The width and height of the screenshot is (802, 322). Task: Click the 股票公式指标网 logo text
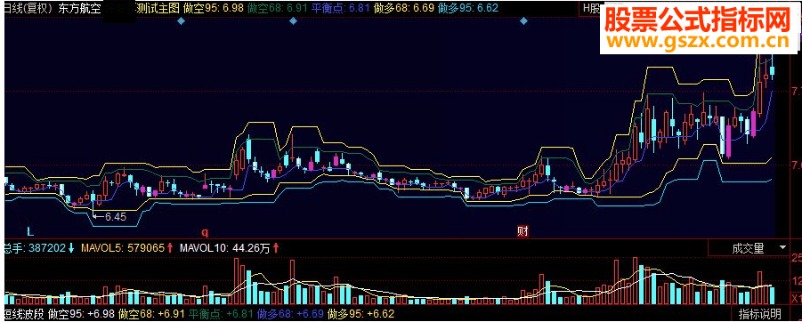pyautogui.click(x=698, y=20)
